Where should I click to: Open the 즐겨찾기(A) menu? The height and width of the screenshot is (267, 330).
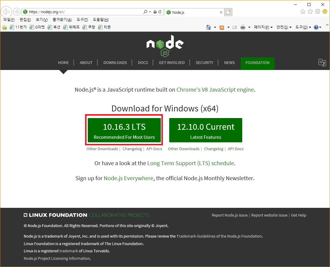(62, 20)
